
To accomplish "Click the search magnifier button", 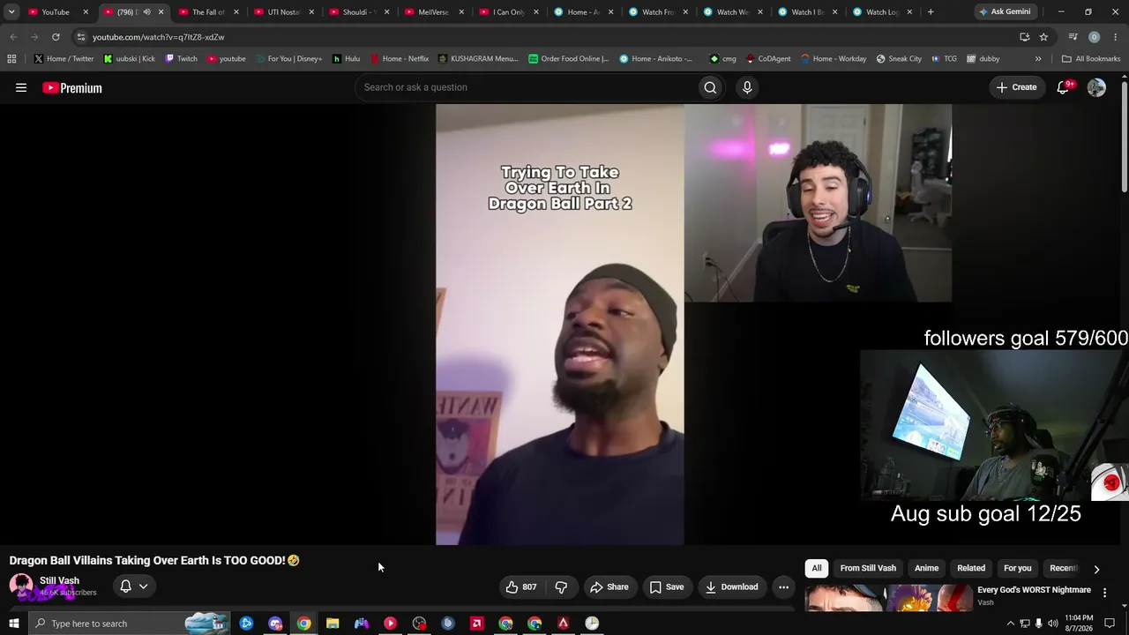I will 710,87.
